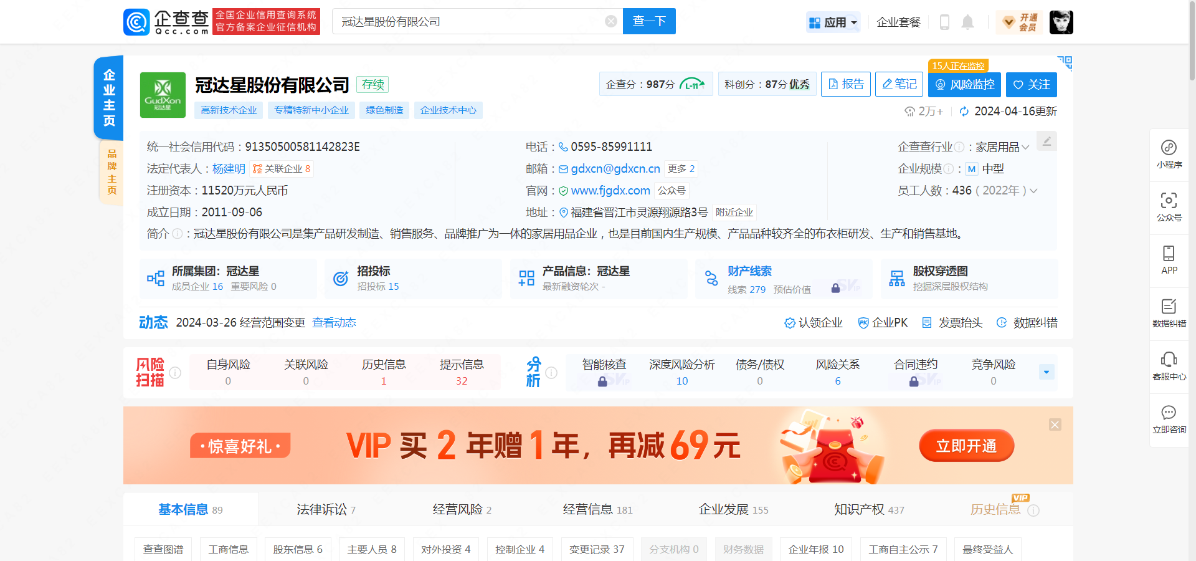Open website www.fjgdx.com
The width and height of the screenshot is (1196, 561).
(610, 191)
